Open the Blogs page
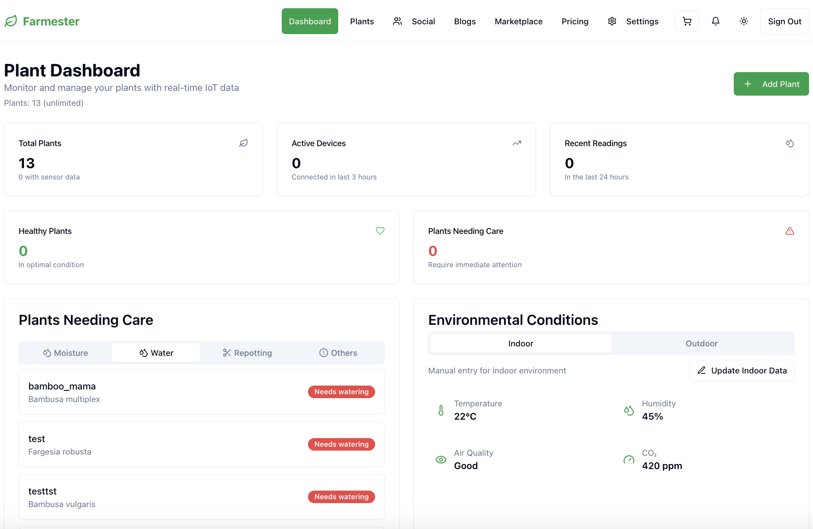 point(465,21)
